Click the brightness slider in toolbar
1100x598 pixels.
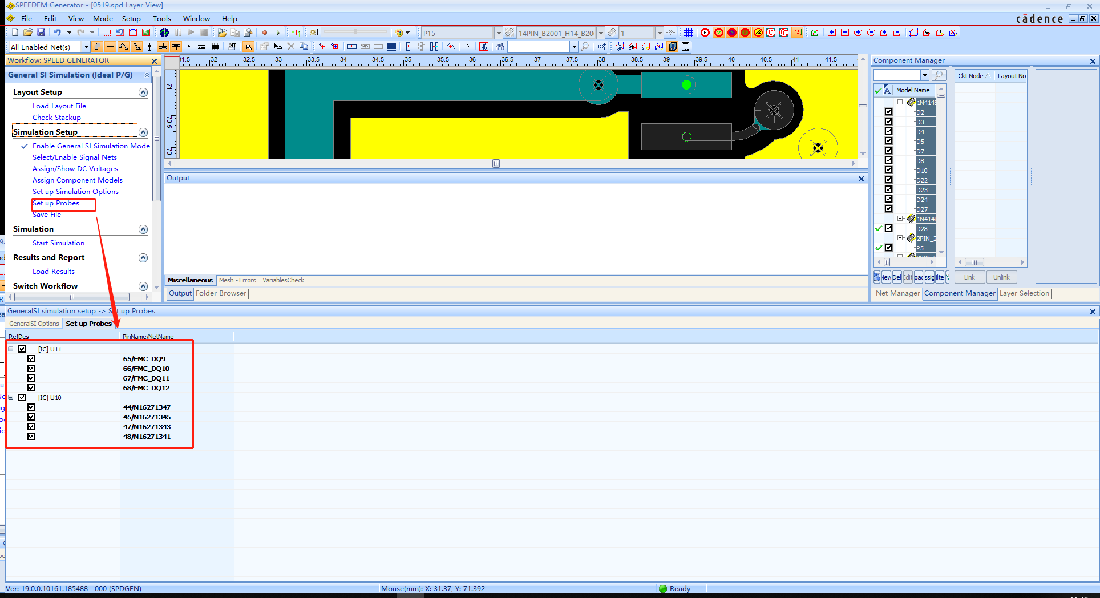355,33
